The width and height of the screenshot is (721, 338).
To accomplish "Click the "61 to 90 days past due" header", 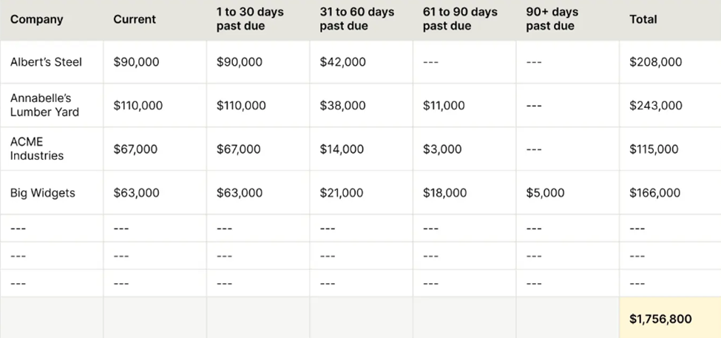I will coord(460,19).
